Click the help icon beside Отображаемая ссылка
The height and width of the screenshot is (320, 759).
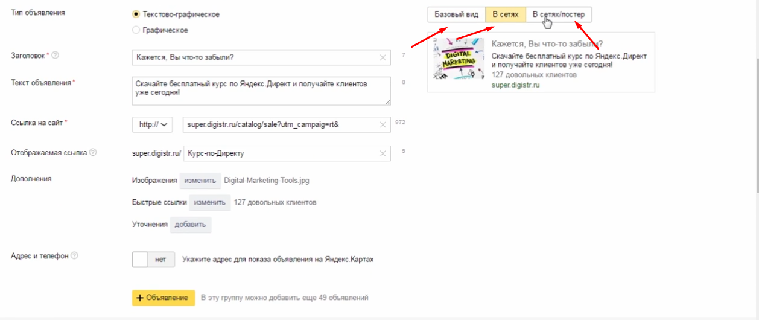93,152
